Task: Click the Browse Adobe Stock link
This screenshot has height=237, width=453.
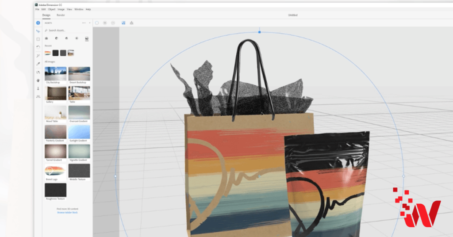Action: pyautogui.click(x=67, y=212)
